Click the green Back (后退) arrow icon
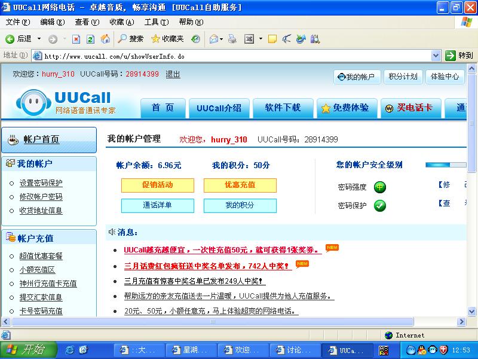This screenshot has width=478, height=359. click(10, 39)
